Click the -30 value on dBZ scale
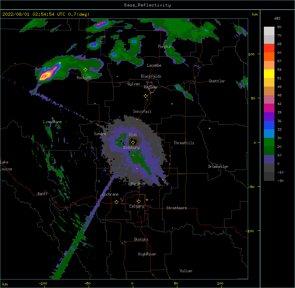Image resolution: width=295 pixels, height=288 pixels. [280, 181]
